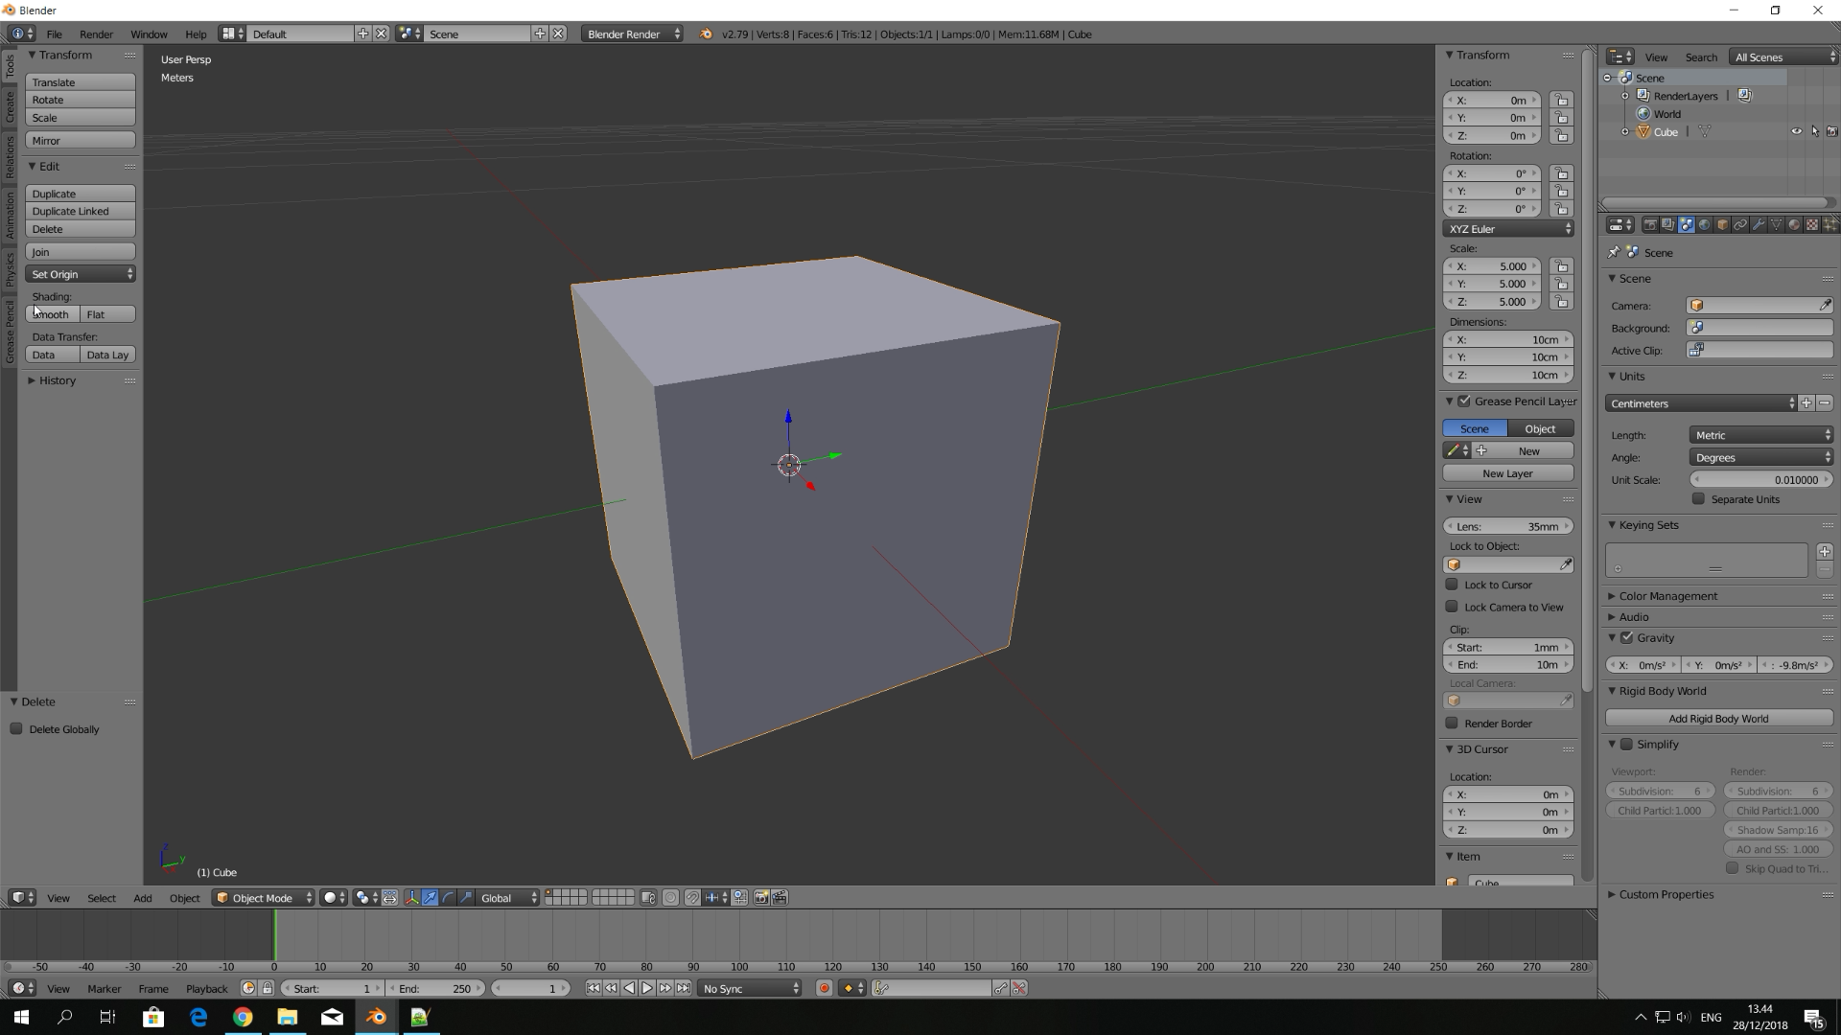The image size is (1841, 1035).
Task: Click the delete keyframe icon in timeline
Action: pos(1019,988)
